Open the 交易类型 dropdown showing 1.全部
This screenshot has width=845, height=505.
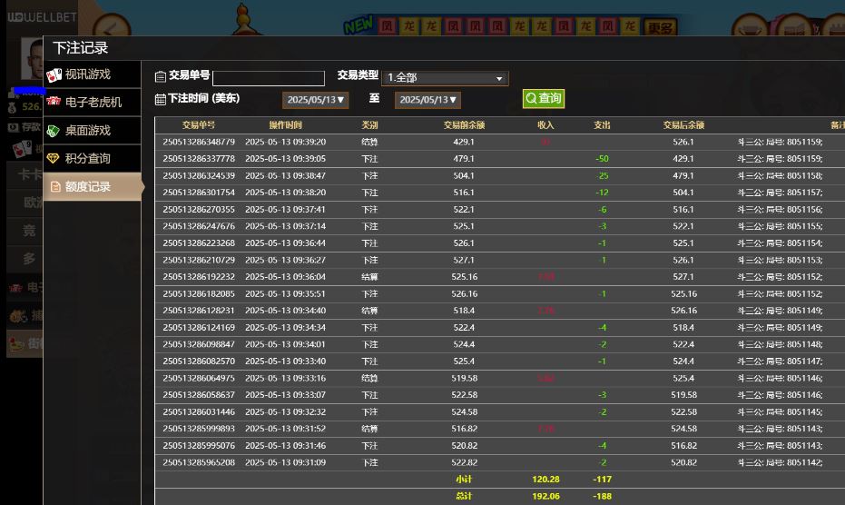tap(445, 78)
